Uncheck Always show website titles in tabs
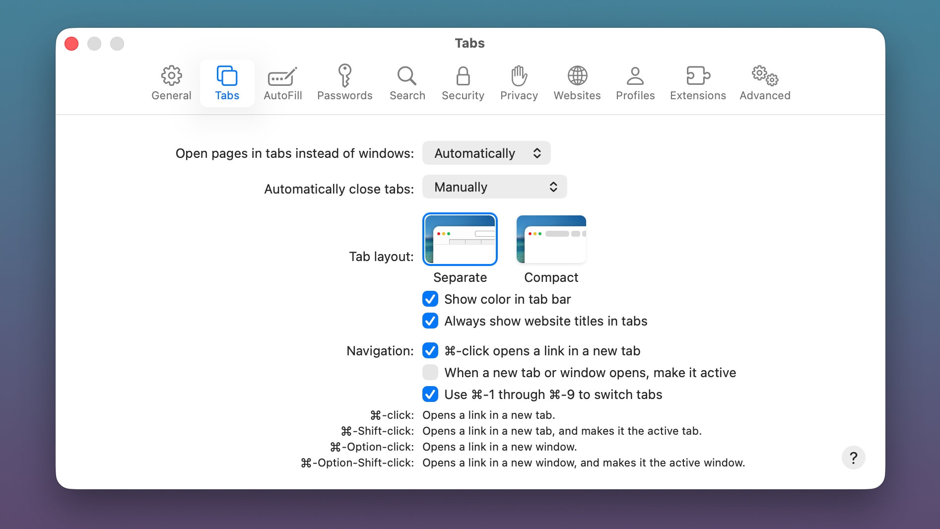Screen dimensions: 940x529 (430, 321)
